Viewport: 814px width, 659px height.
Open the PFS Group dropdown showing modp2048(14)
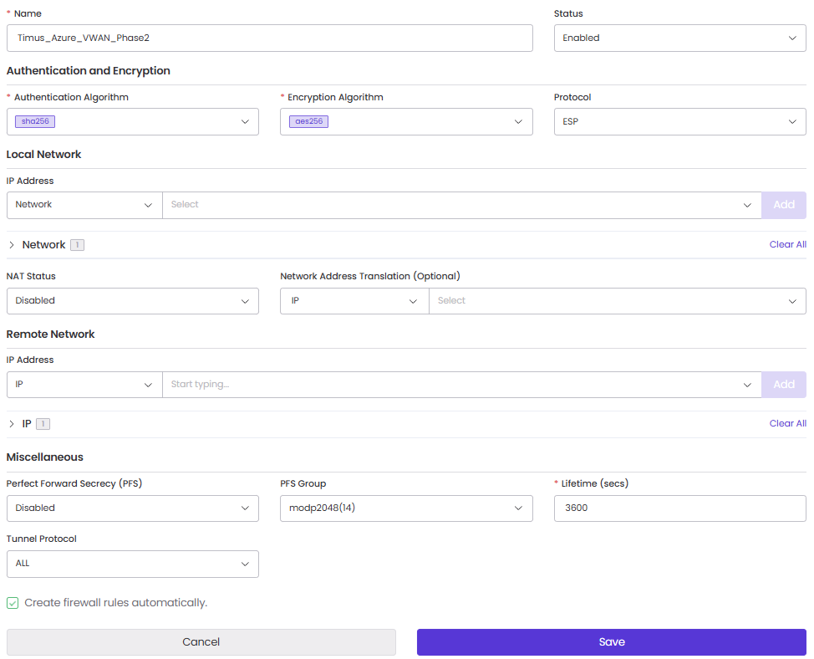click(406, 508)
